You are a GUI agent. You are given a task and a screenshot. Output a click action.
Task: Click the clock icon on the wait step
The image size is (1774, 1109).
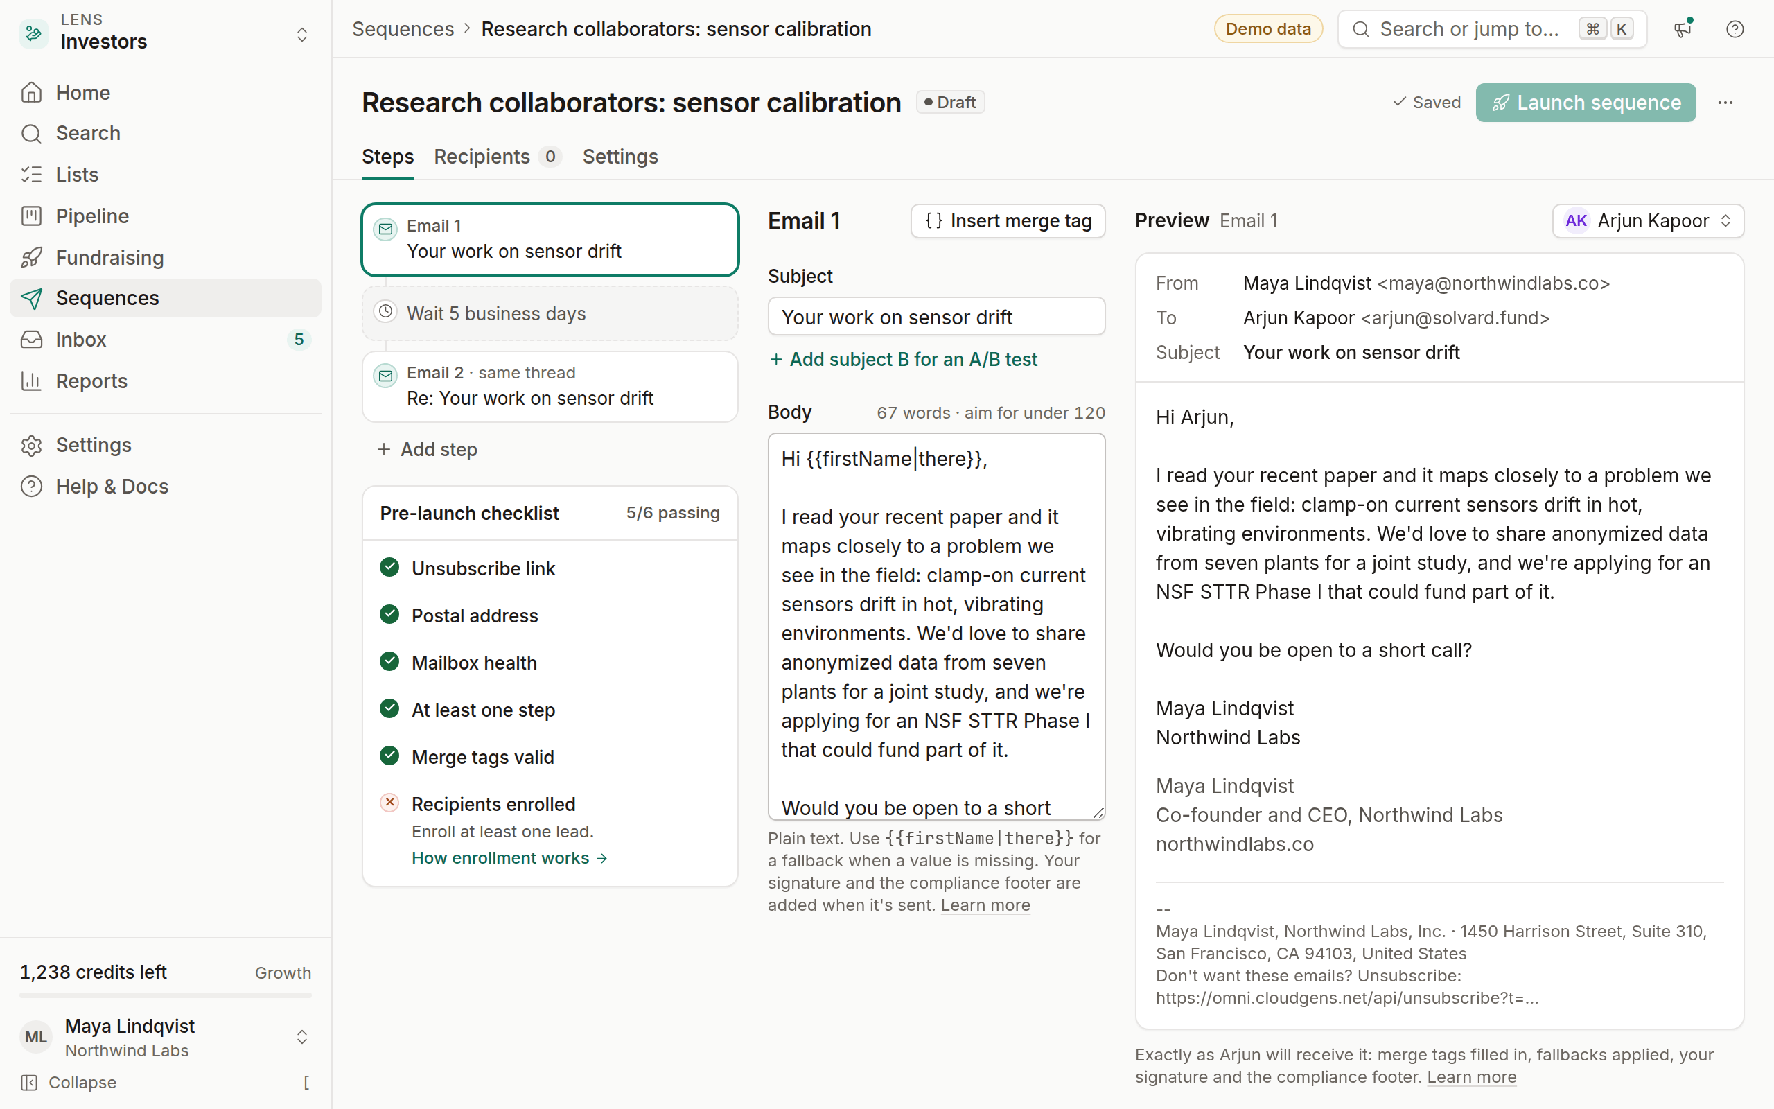point(385,312)
